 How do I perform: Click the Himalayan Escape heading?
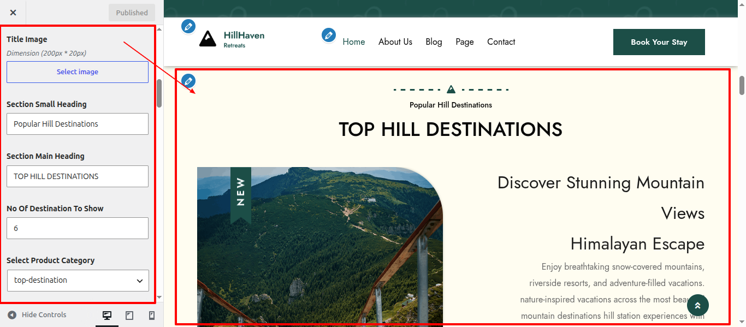(x=637, y=244)
